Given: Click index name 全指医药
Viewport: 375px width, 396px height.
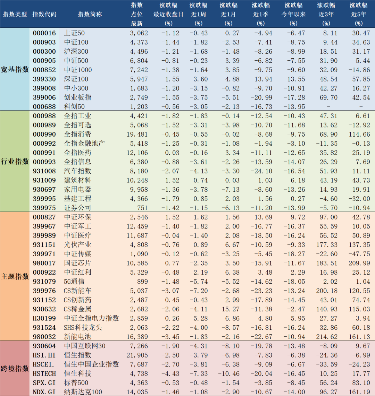Looking at the screenshot, I should pyautogui.click(x=78, y=153).
